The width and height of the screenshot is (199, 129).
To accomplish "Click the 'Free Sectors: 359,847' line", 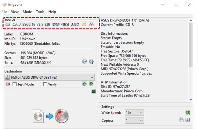I will (x=117, y=51).
